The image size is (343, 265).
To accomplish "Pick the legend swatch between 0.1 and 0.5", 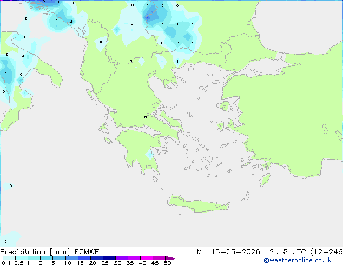I will tap(9, 258).
